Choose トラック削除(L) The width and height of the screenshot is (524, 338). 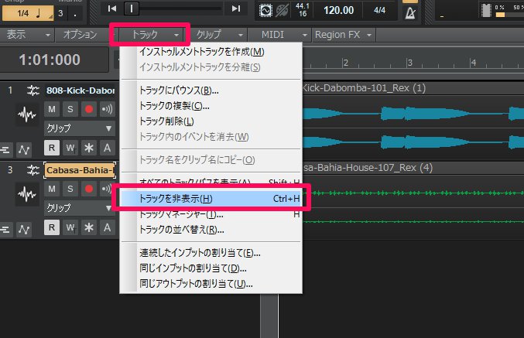coord(211,121)
